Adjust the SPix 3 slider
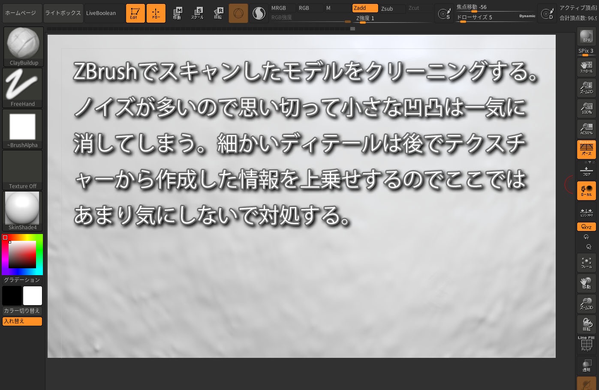The height and width of the screenshot is (390, 599). pyautogui.click(x=587, y=52)
